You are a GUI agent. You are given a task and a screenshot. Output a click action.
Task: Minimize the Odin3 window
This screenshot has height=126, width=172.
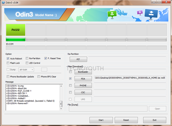[x=154, y=2]
